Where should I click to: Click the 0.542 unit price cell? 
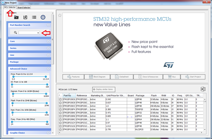click(116, 99)
